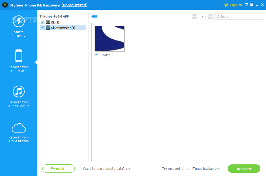Click inside the Search field
This screenshot has height=176, width=266.
click(239, 16)
